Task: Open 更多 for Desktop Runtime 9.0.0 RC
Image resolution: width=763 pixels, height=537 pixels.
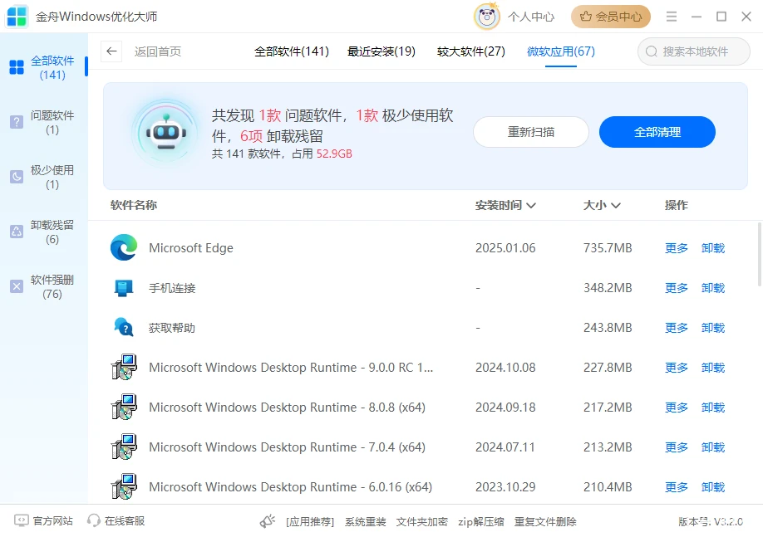Action: coord(677,368)
